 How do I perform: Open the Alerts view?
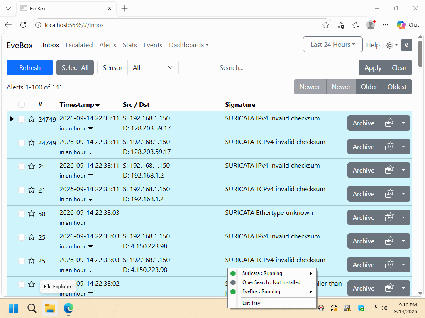[x=107, y=45]
